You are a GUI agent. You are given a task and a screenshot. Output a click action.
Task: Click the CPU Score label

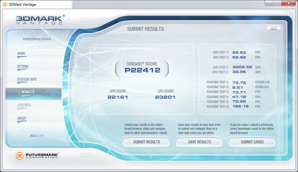[x=166, y=91]
